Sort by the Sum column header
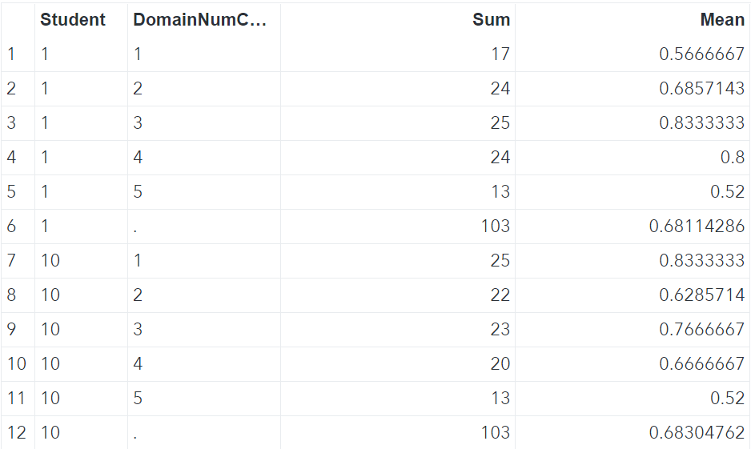 491,20
